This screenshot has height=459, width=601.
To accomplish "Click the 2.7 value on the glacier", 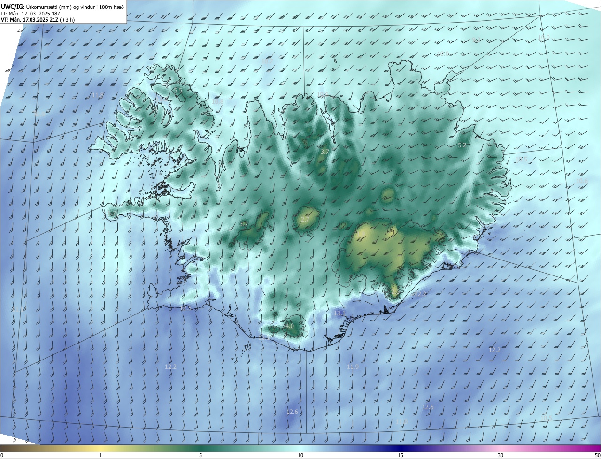I will [x=305, y=220].
